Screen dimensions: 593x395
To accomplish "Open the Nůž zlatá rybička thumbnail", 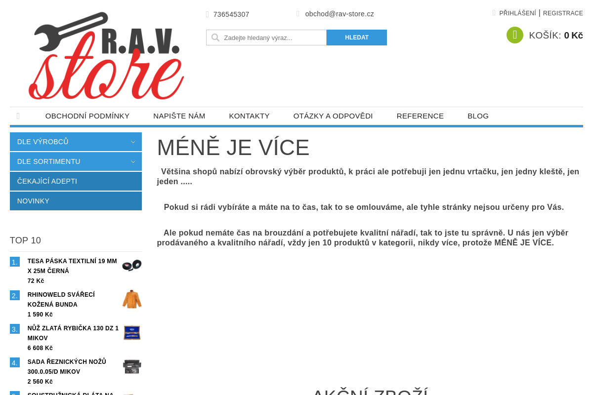I will (x=132, y=333).
